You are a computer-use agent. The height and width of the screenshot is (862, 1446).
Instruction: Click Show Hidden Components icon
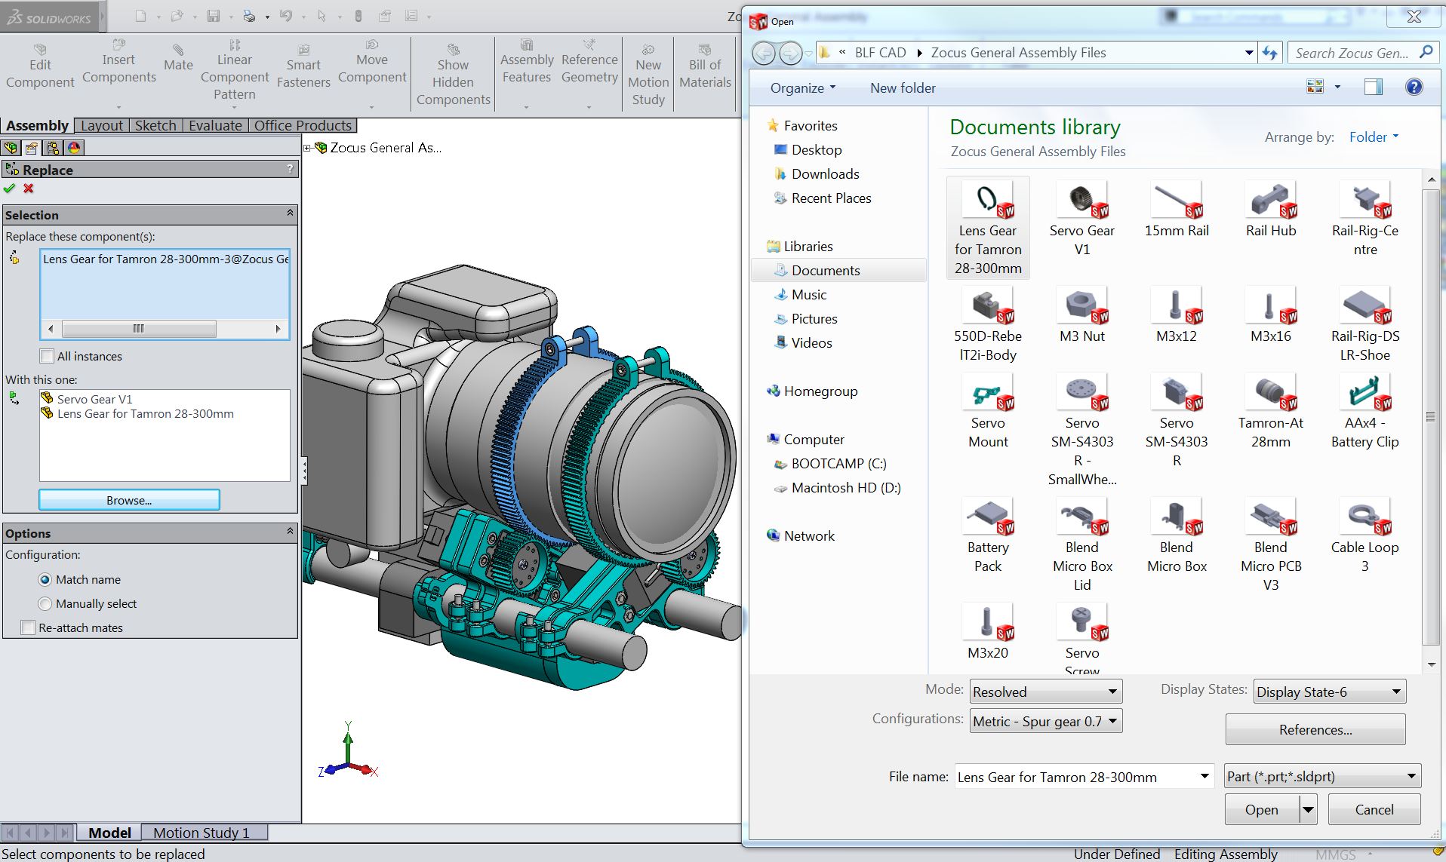(x=453, y=51)
